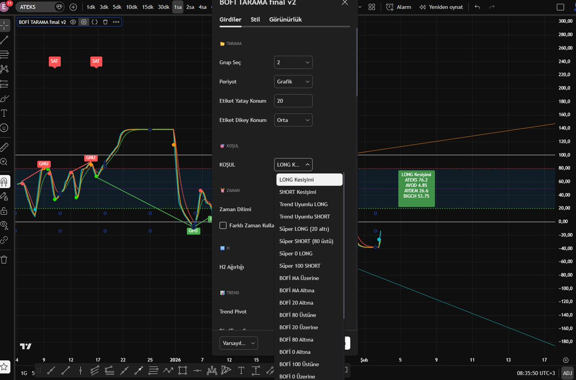This screenshot has width=576, height=380.
Task: Add symbol with plus icon
Action: [73, 7]
